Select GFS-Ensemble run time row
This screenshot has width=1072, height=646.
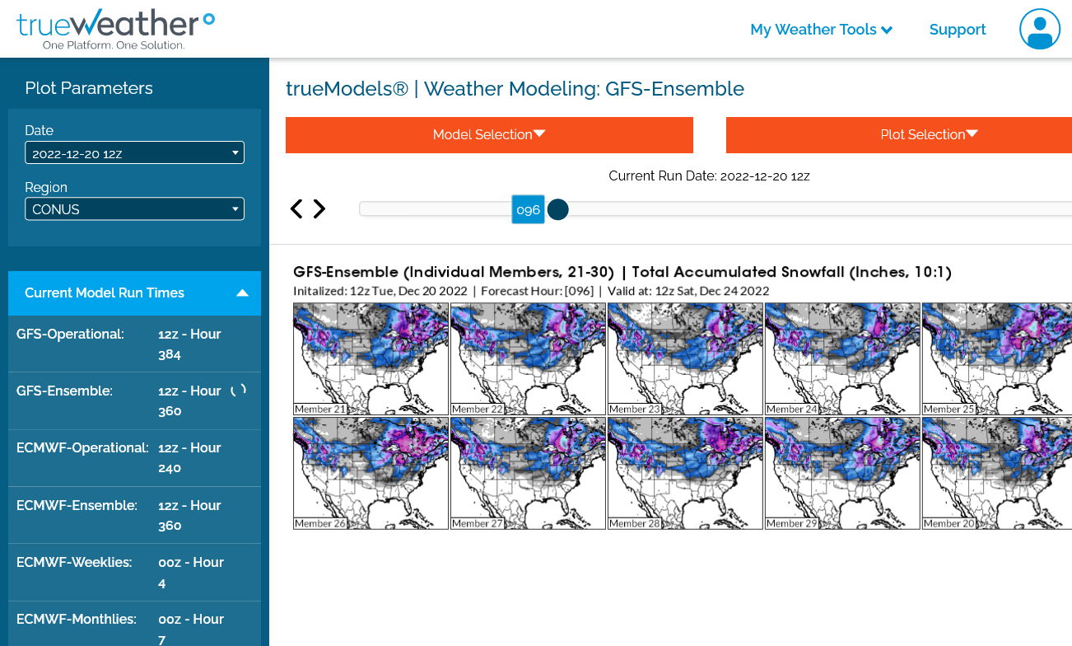pyautogui.click(x=134, y=401)
